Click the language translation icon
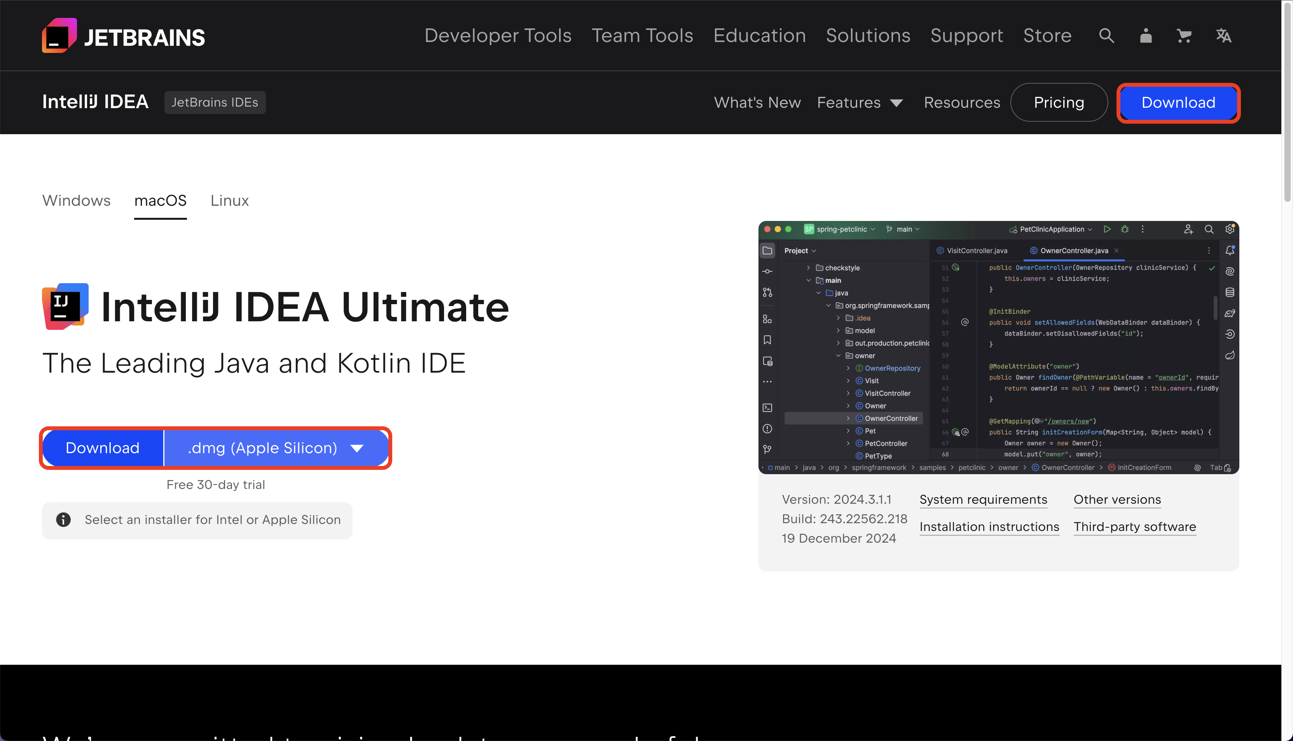 pos(1223,36)
